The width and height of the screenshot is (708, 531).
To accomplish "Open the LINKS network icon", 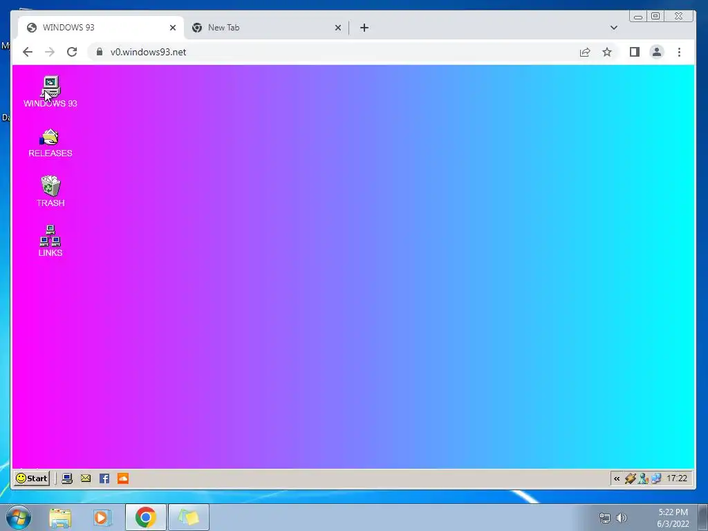I will [50, 241].
